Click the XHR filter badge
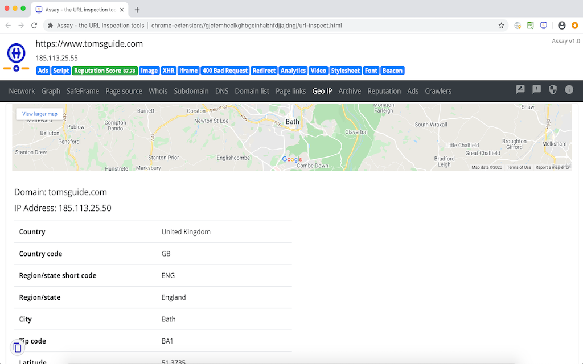The height and width of the screenshot is (364, 583). click(169, 71)
